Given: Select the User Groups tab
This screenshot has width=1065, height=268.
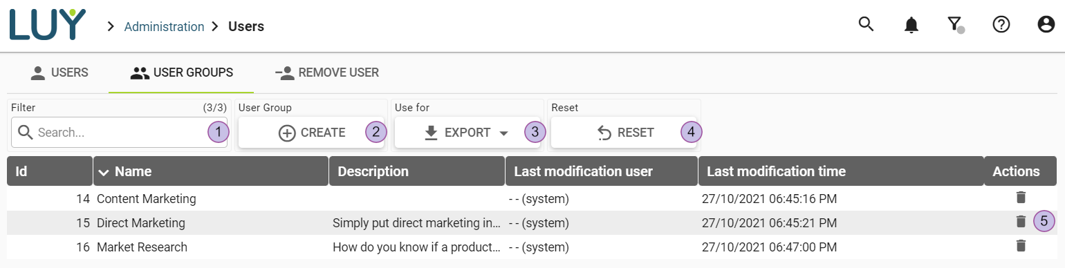Looking at the screenshot, I should 181,73.
